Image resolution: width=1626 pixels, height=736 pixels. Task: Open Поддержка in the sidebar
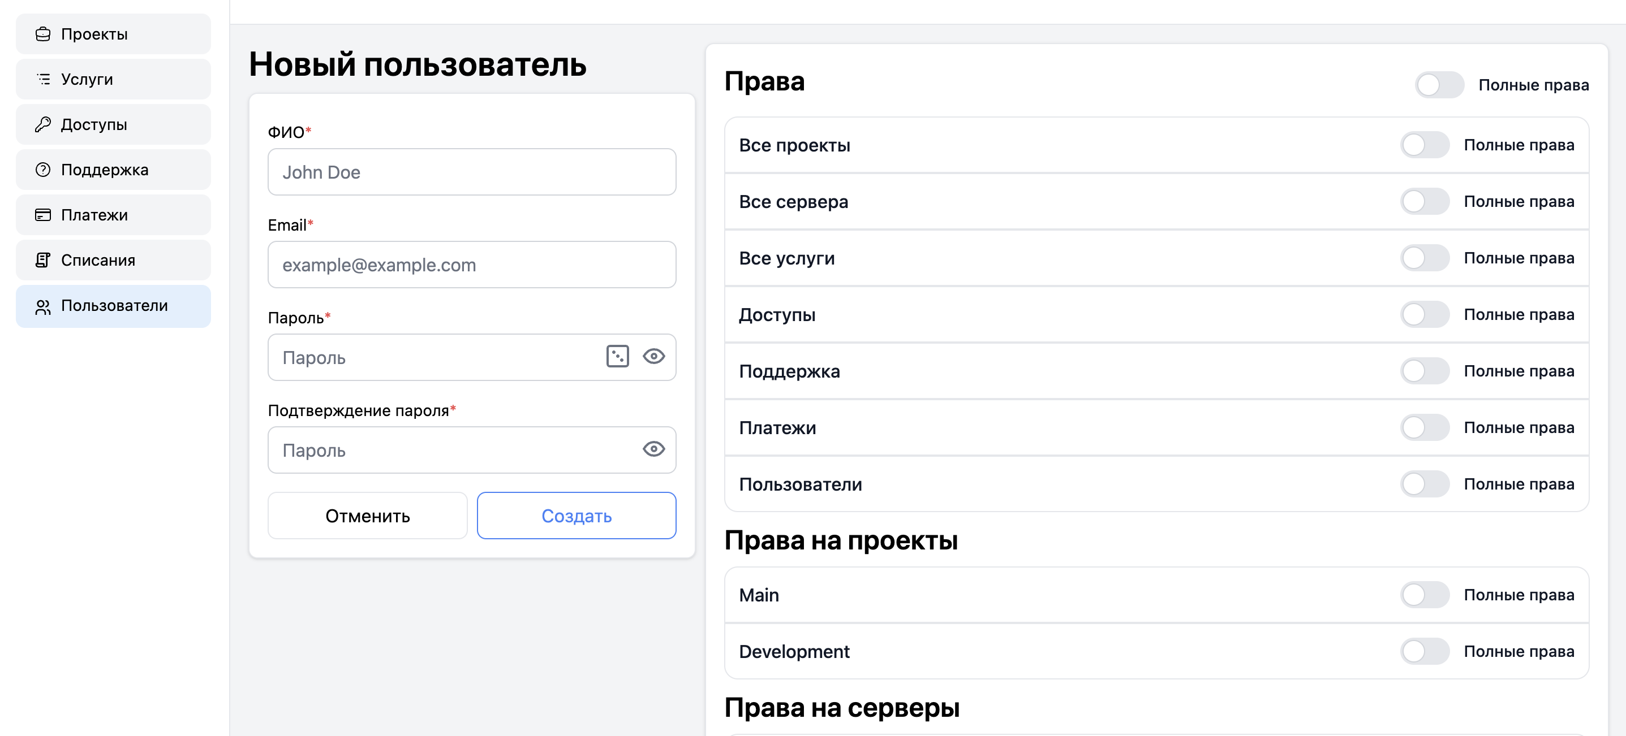114,170
